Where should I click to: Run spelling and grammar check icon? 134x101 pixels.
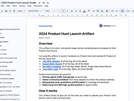10,11
